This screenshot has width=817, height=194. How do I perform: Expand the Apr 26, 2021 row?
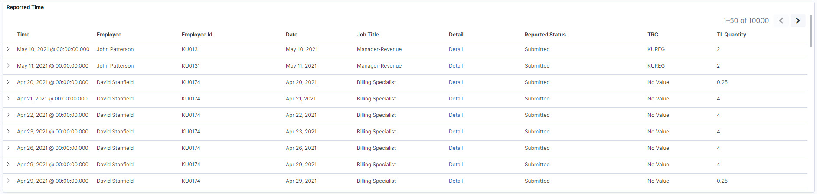point(8,148)
